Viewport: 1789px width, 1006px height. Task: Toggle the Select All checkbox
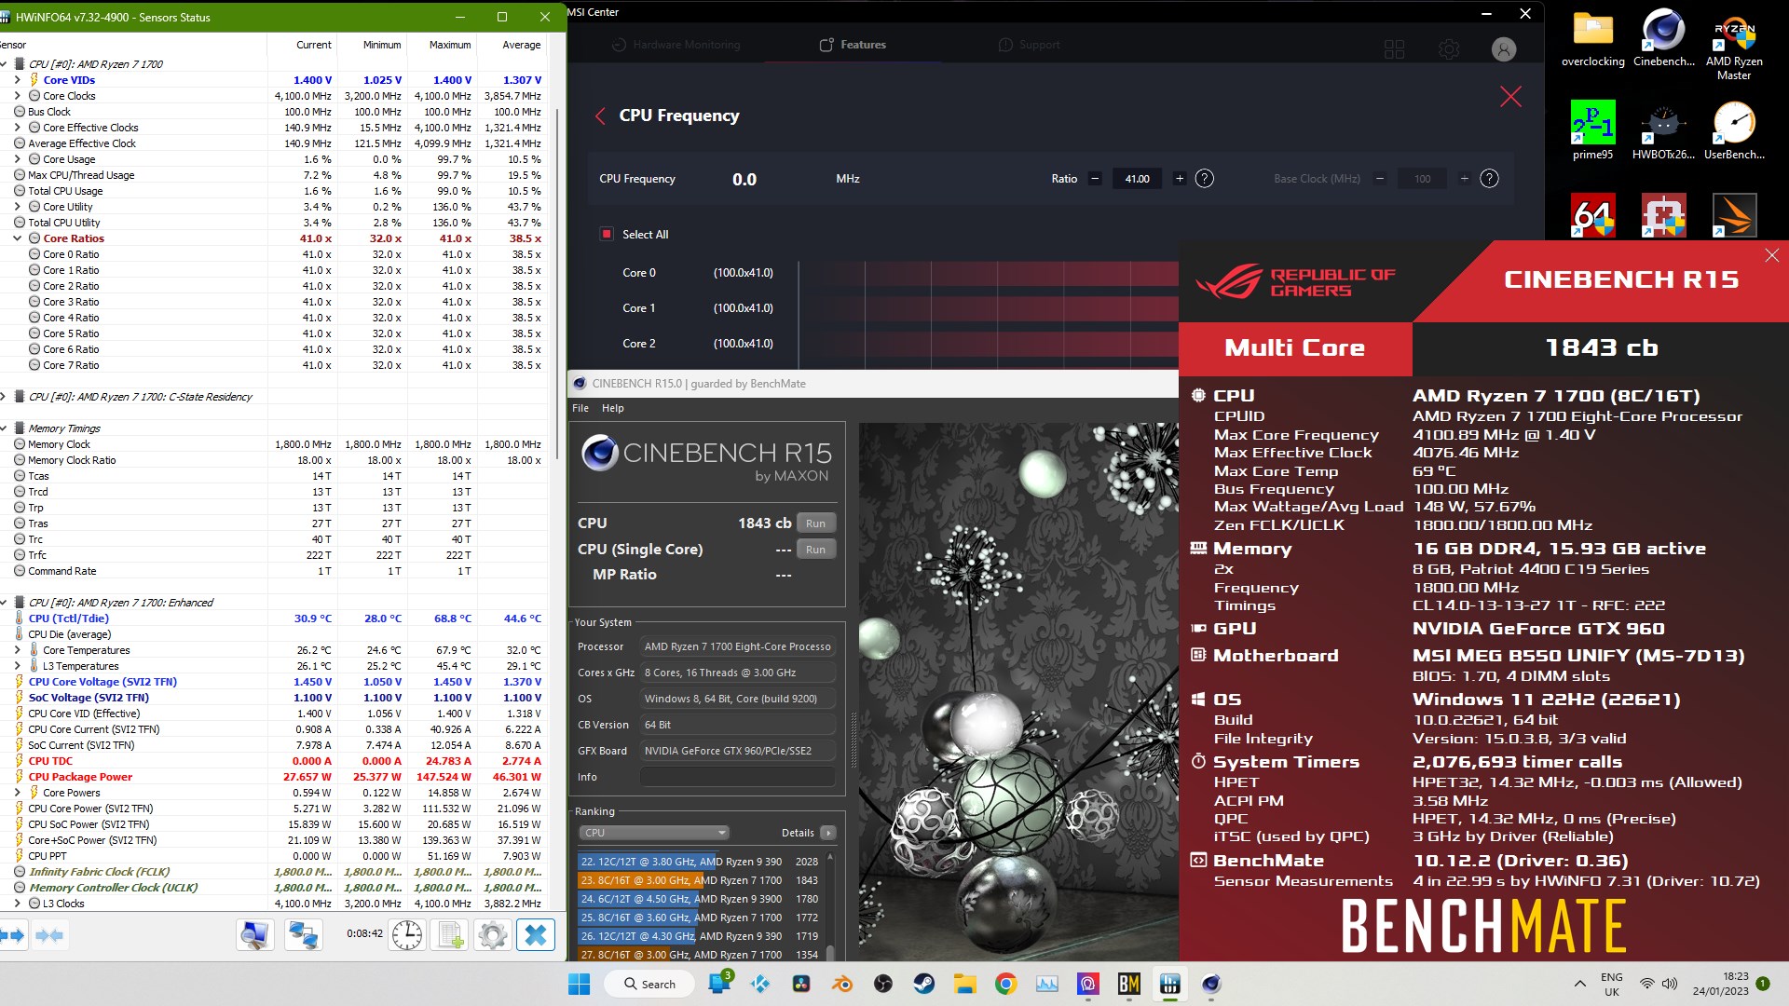coord(607,235)
